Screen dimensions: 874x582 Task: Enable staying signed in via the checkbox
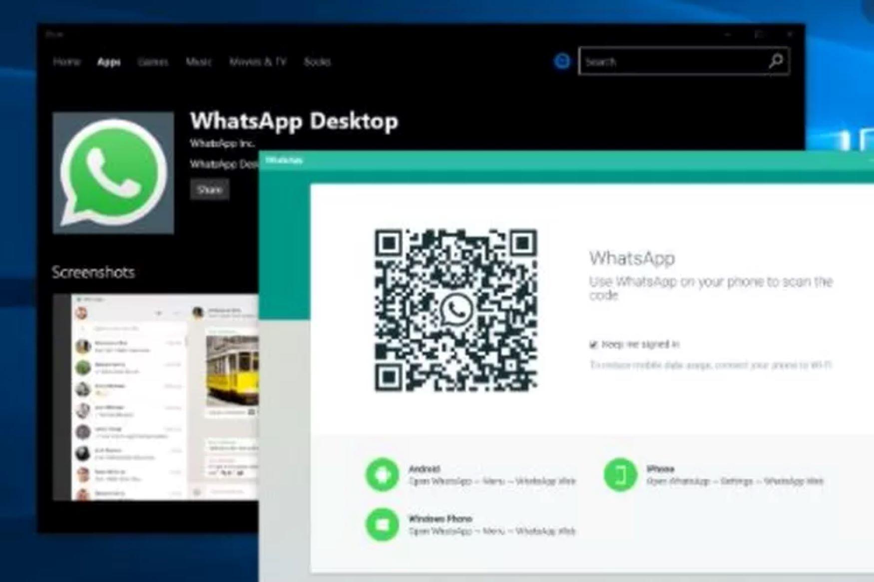point(594,344)
